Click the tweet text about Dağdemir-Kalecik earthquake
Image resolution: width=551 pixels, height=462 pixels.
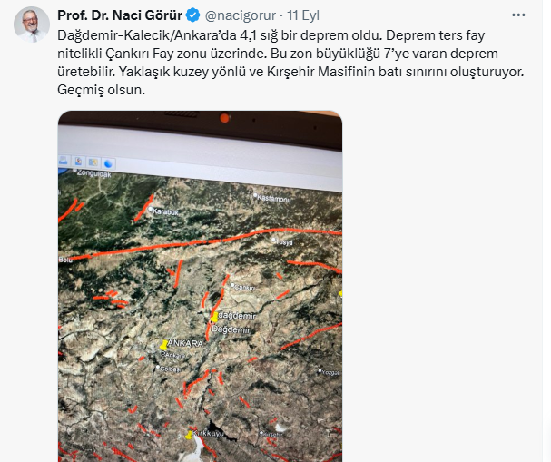click(290, 63)
